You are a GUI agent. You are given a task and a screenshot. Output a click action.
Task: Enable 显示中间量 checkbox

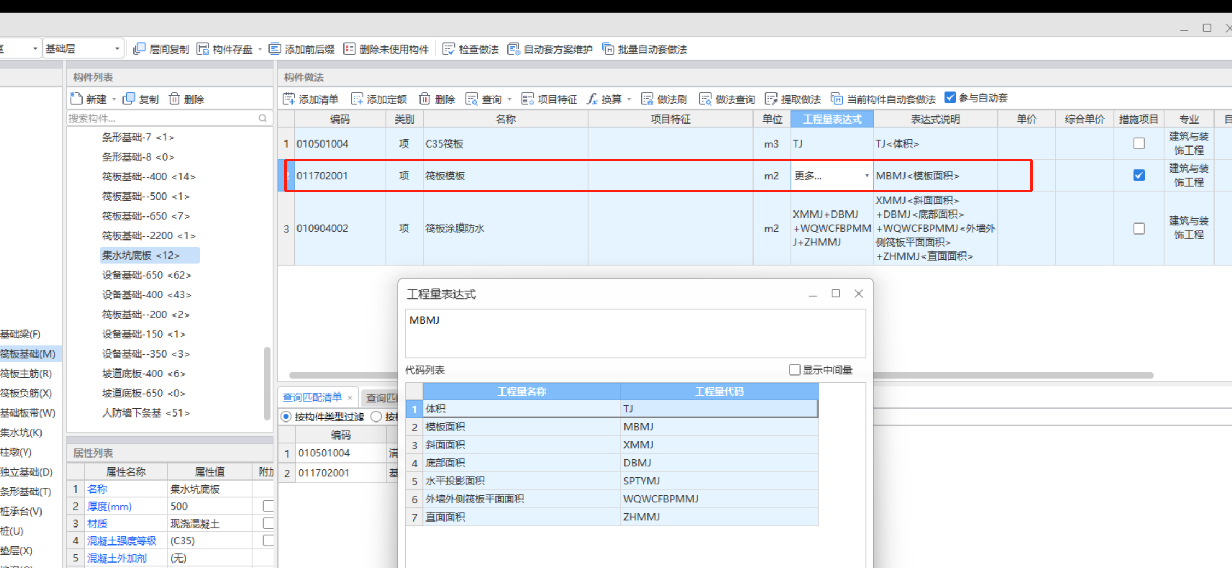[795, 370]
